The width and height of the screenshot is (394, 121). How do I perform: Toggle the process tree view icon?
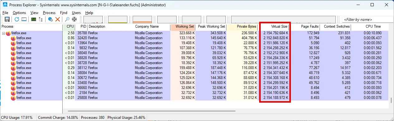click(40, 19)
